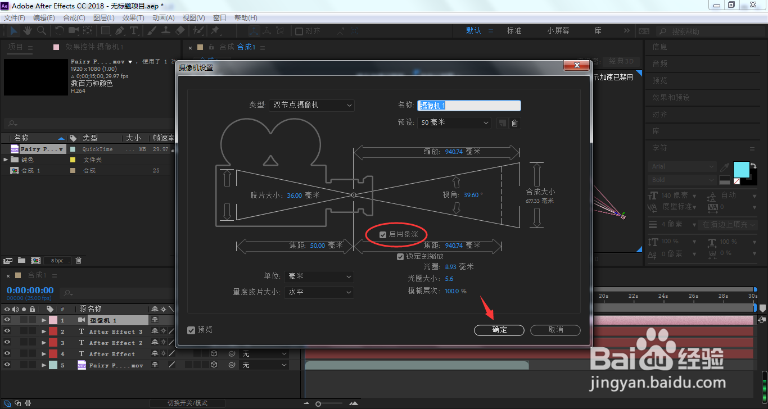The width and height of the screenshot is (768, 409).
Task: Click eyedropper in Character panel
Action: click(x=725, y=167)
